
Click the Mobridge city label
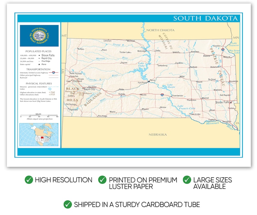point(142,51)
